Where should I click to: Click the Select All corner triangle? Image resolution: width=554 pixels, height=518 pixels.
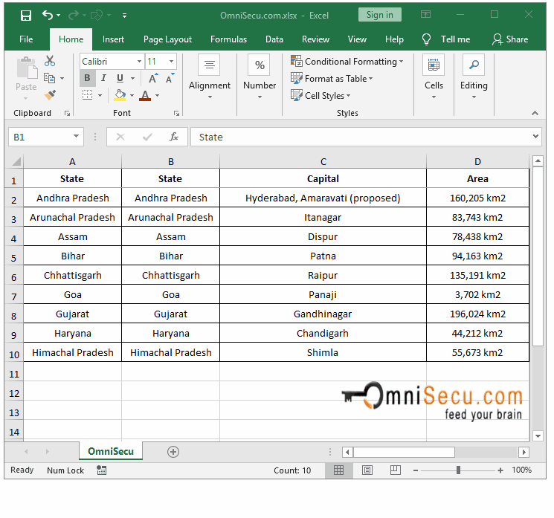tap(16, 162)
